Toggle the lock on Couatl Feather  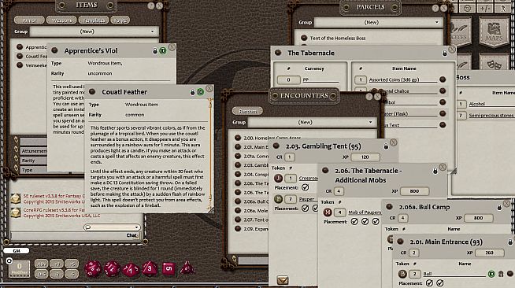click(x=192, y=93)
